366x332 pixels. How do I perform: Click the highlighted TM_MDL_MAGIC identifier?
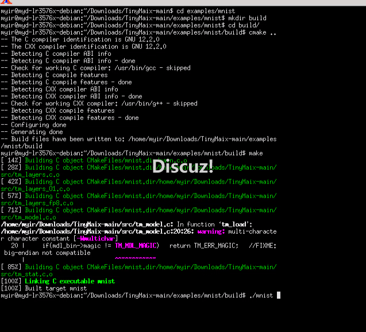135,245
